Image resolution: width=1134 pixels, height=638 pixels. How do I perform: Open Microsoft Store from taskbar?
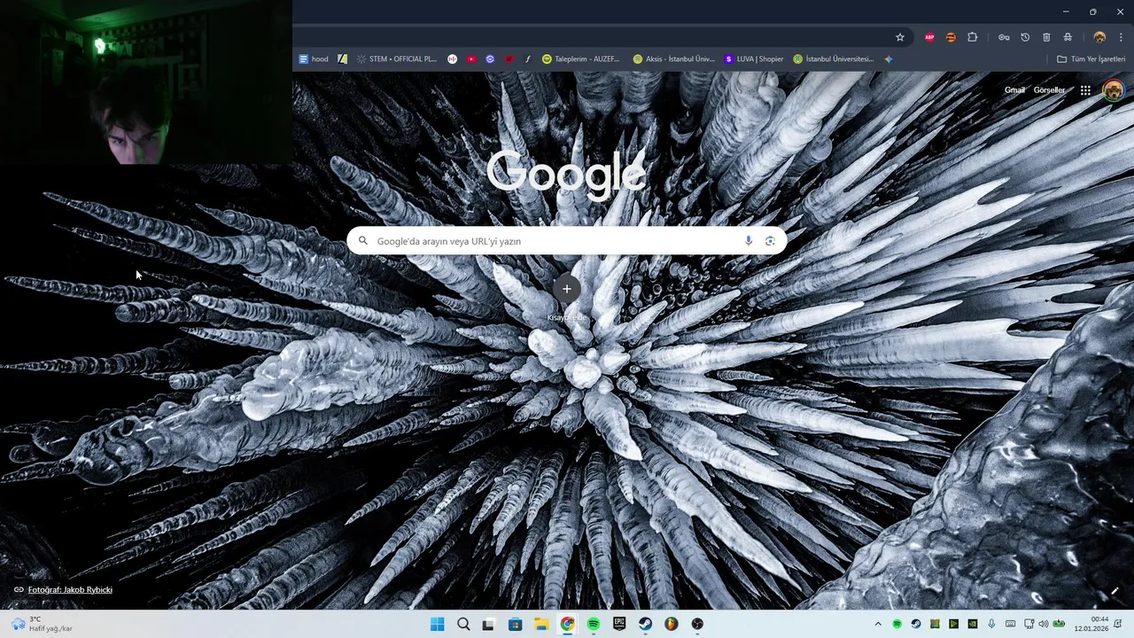pyautogui.click(x=515, y=624)
